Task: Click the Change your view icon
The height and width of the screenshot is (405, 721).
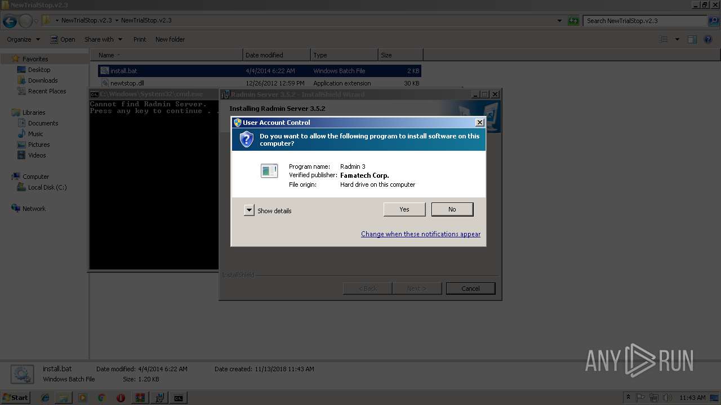Action: [x=664, y=39]
